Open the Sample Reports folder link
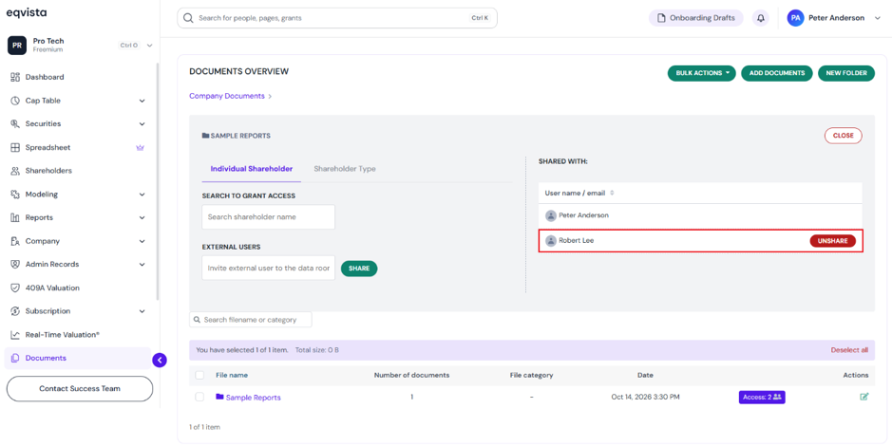This screenshot has width=892, height=446. (253, 398)
